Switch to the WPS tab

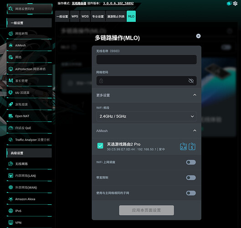[x=75, y=16]
